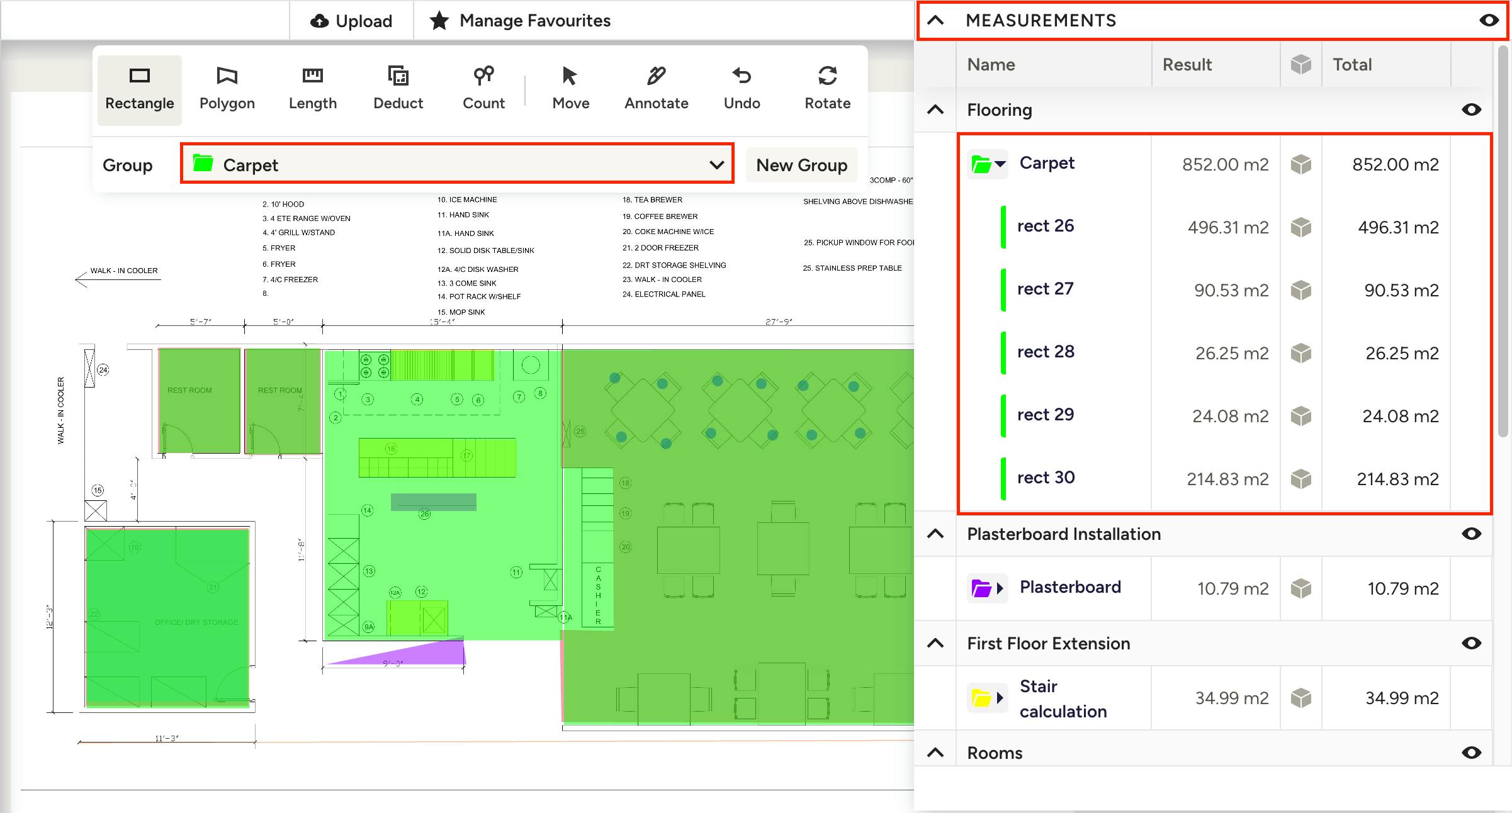This screenshot has height=813, width=1512.
Task: Activate the Deduct tool
Action: click(x=398, y=89)
